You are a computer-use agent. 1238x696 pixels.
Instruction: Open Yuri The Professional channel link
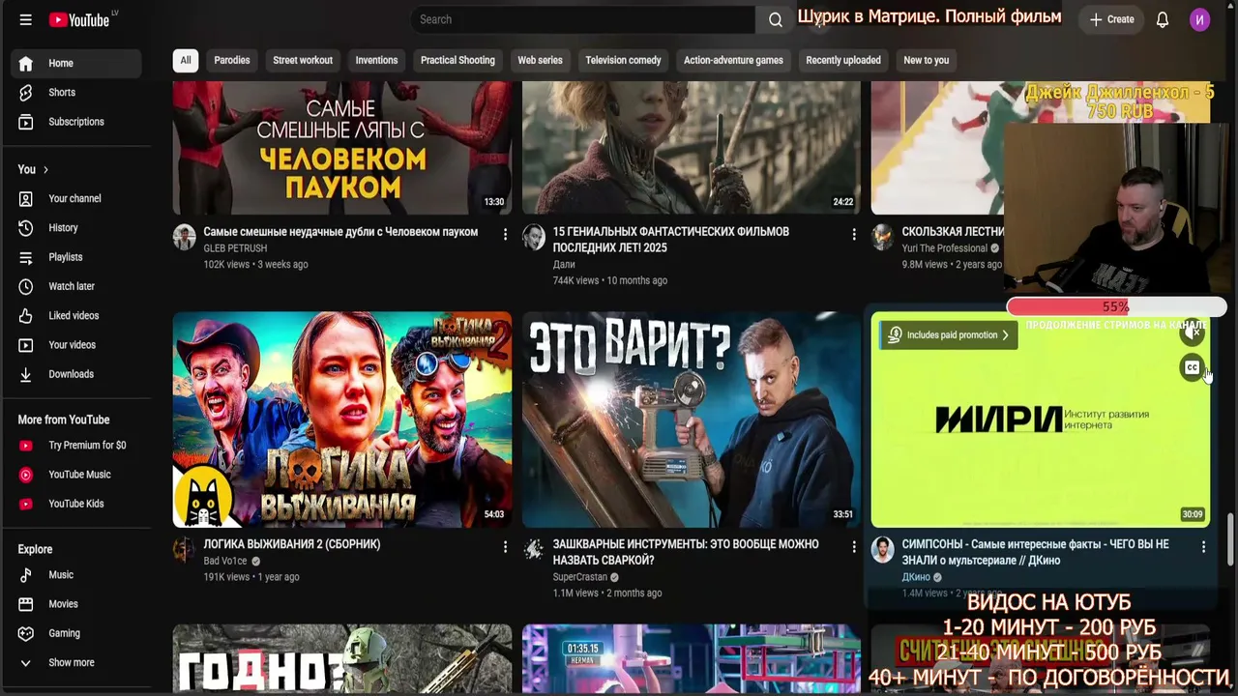click(944, 248)
